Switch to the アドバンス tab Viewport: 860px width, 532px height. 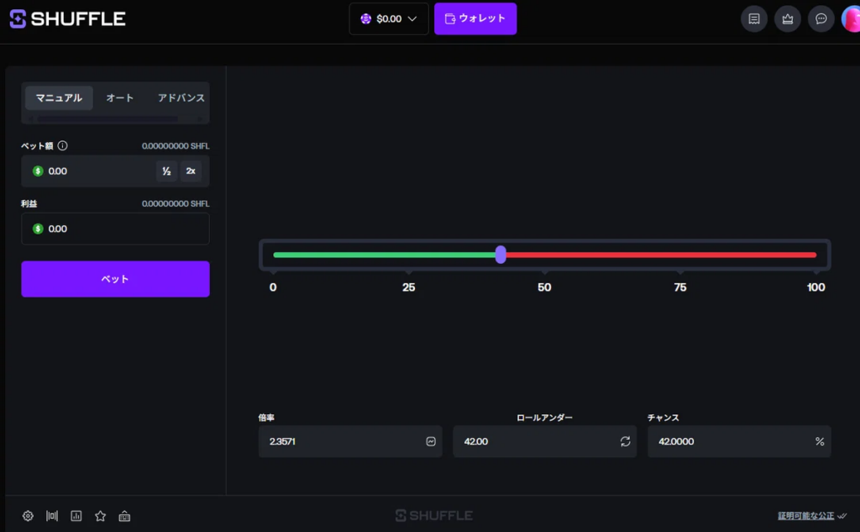(x=181, y=98)
